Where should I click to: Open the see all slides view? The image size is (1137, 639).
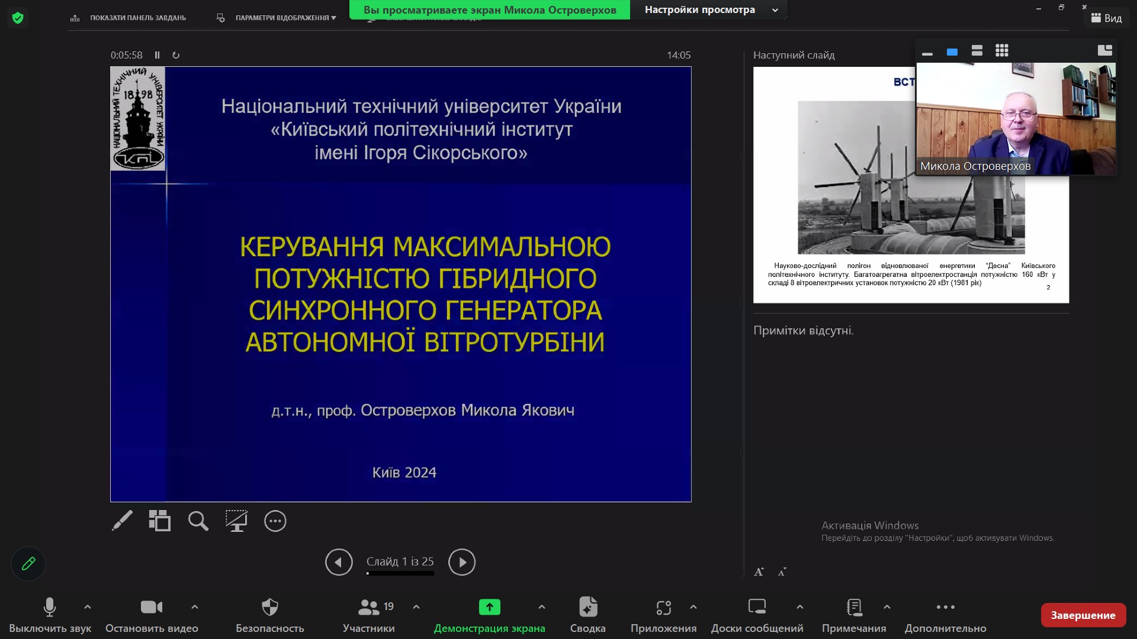click(x=159, y=521)
